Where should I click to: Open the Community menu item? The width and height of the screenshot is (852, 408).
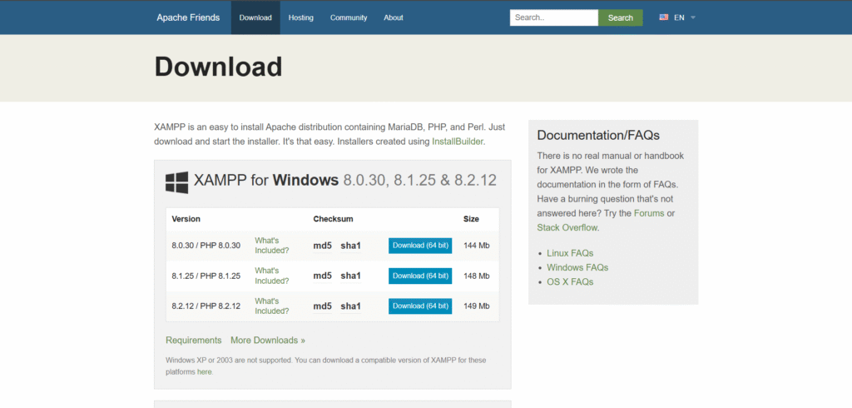[x=348, y=17]
